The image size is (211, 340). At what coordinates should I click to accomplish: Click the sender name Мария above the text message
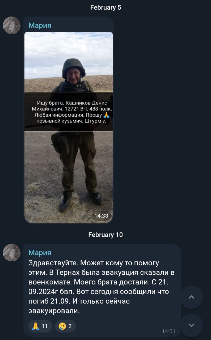click(x=40, y=253)
